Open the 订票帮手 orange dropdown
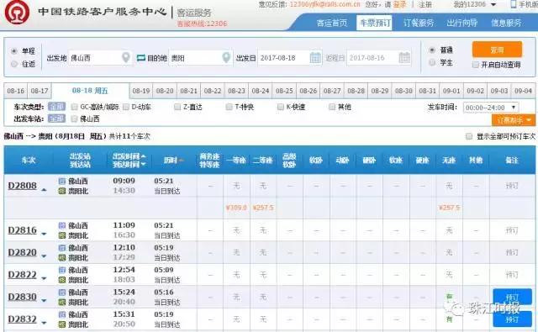Screen dimensions: 538x332 pyautogui.click(x=514, y=120)
